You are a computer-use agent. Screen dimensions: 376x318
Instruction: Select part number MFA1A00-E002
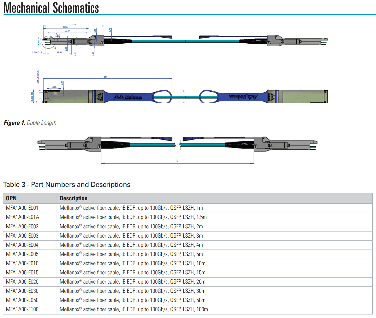pos(22,227)
